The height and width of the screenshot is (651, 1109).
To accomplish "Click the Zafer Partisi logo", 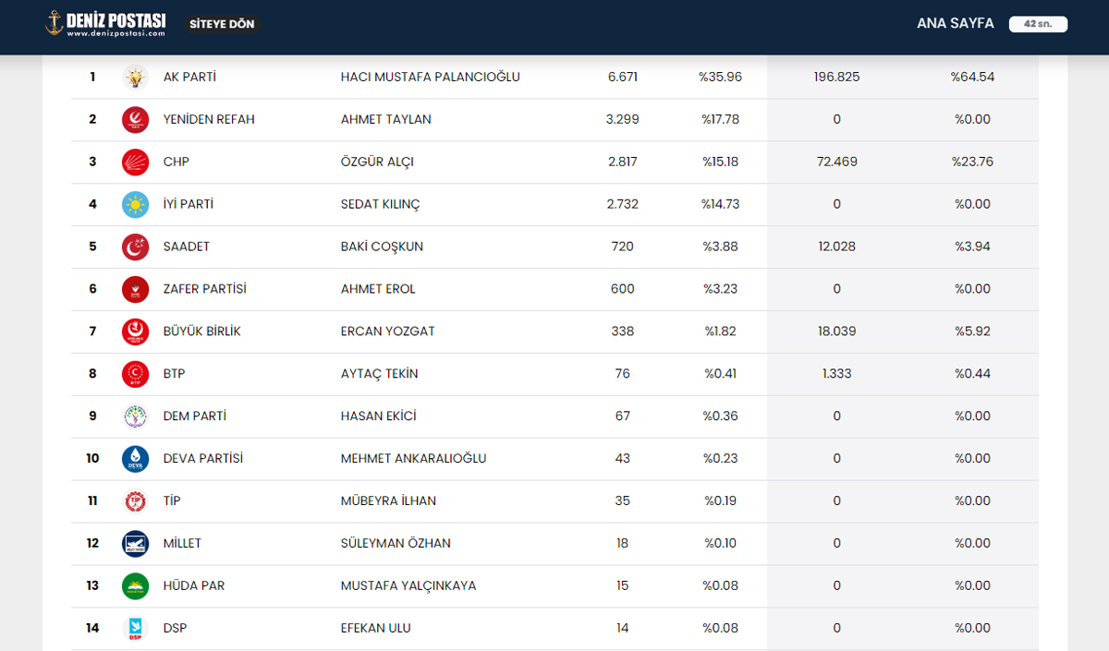I will click(135, 290).
